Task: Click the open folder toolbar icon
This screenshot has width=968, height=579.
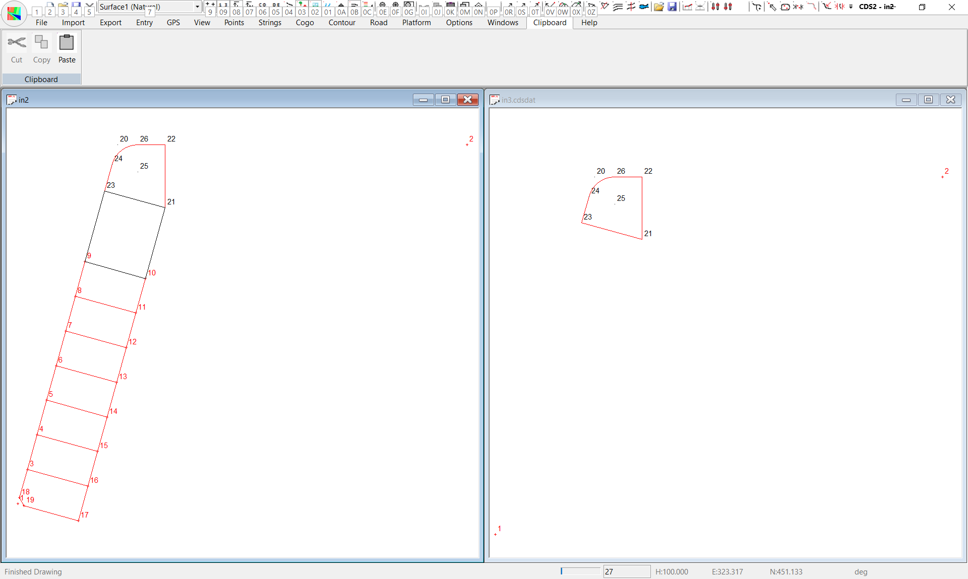Action: pos(658,7)
